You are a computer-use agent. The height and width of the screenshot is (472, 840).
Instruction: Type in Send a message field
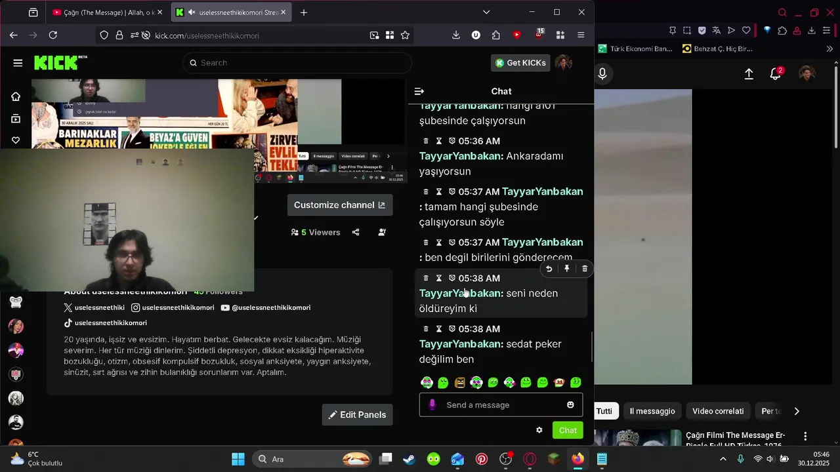(501, 405)
